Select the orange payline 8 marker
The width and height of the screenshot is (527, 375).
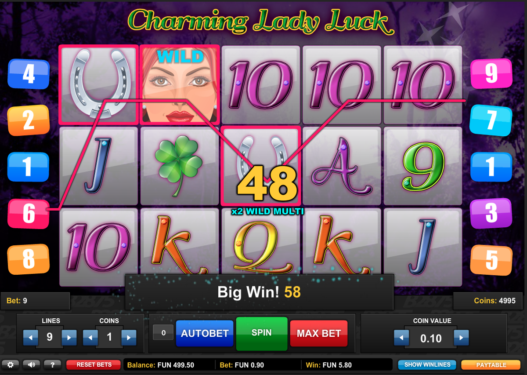(x=29, y=259)
